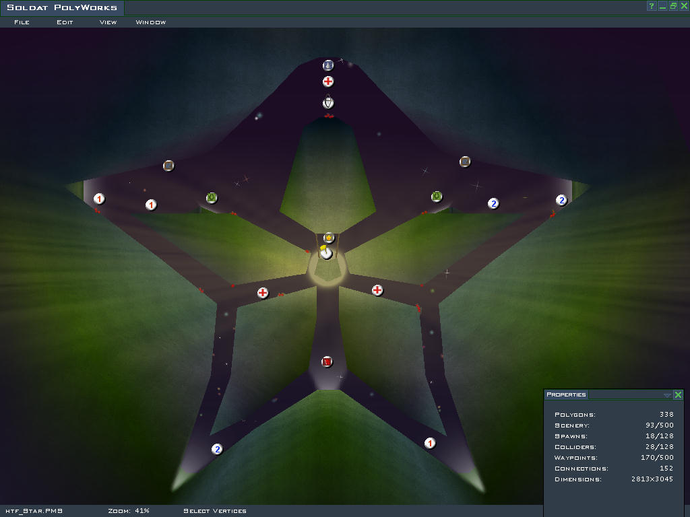Viewport: 690px width, 517px height.
Task: Select the alpha spawn at bottom-right leg
Action: 430,443
